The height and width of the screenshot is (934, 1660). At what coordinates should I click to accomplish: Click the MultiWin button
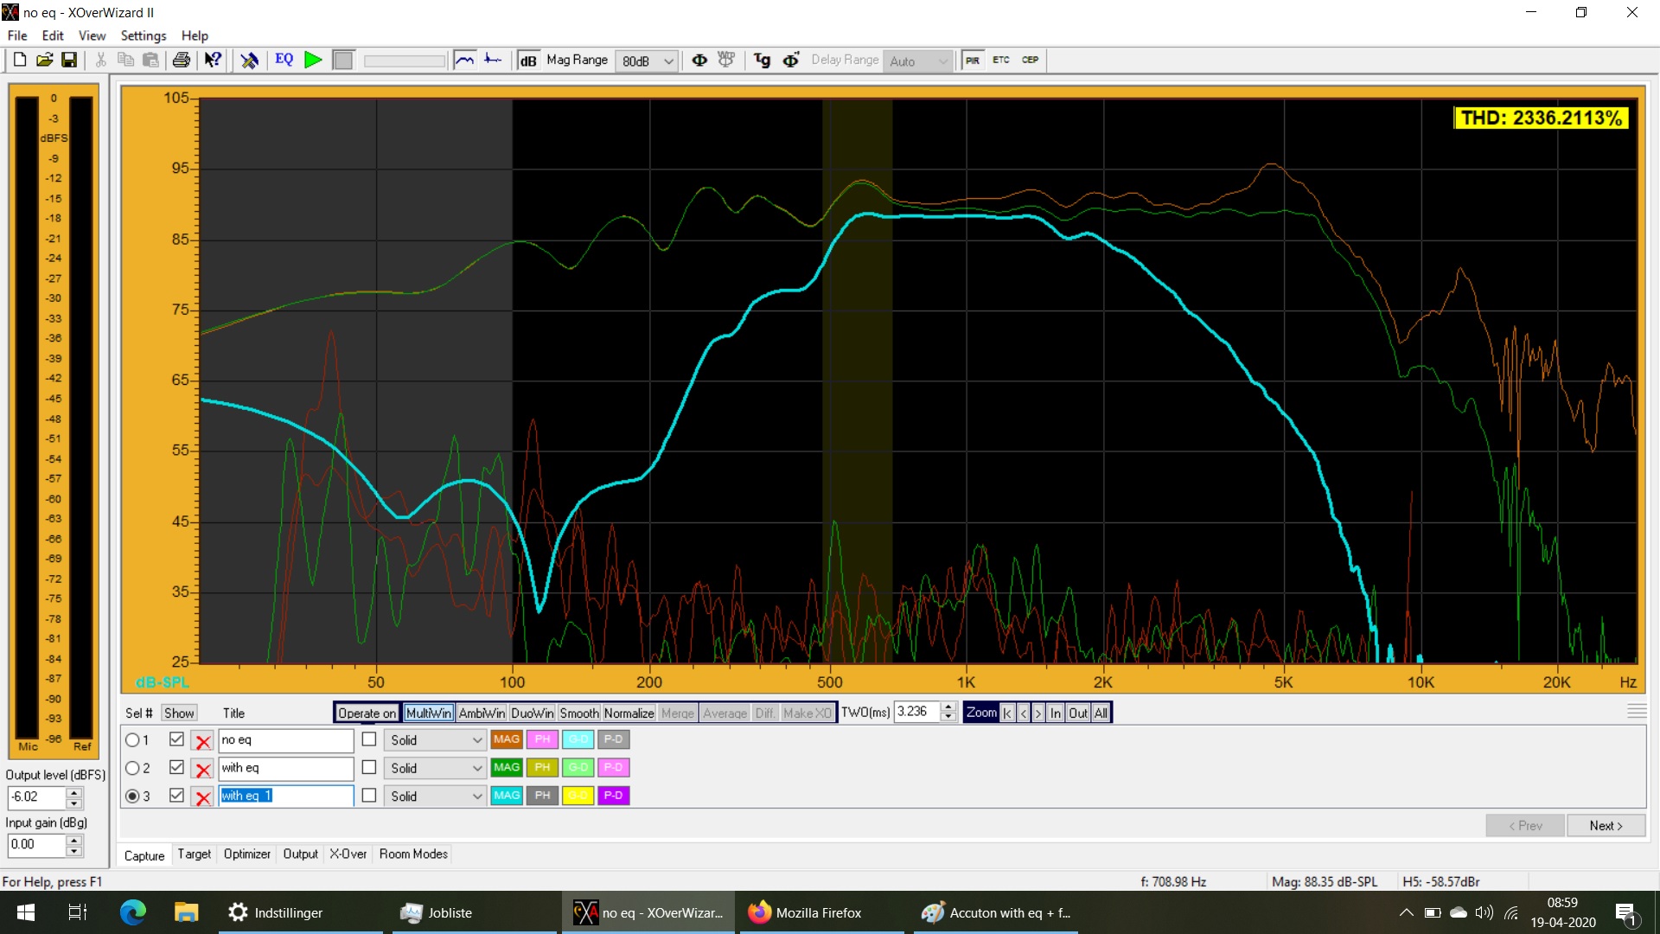[x=429, y=713]
